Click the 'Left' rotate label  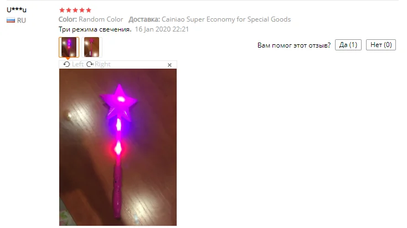pos(78,64)
